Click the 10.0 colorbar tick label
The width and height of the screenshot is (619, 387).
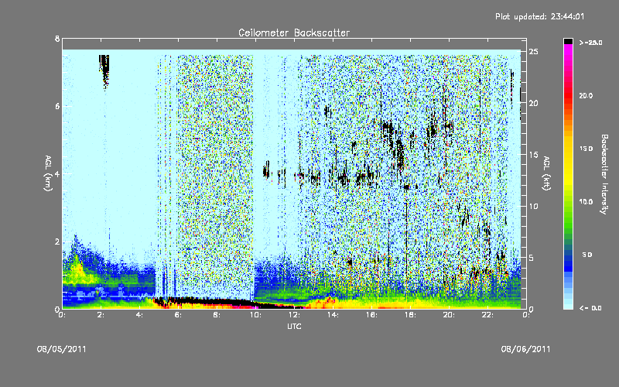coord(586,202)
